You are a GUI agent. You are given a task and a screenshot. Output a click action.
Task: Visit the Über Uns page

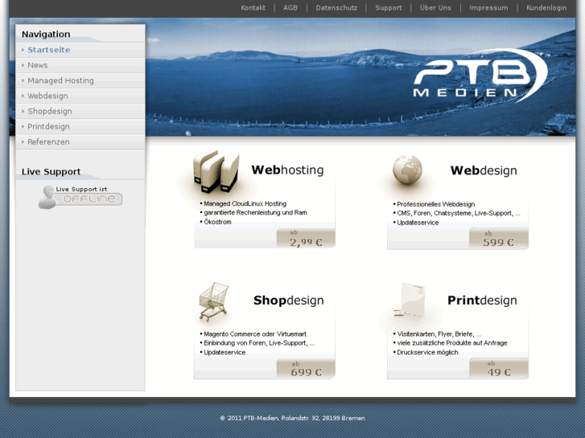[435, 8]
